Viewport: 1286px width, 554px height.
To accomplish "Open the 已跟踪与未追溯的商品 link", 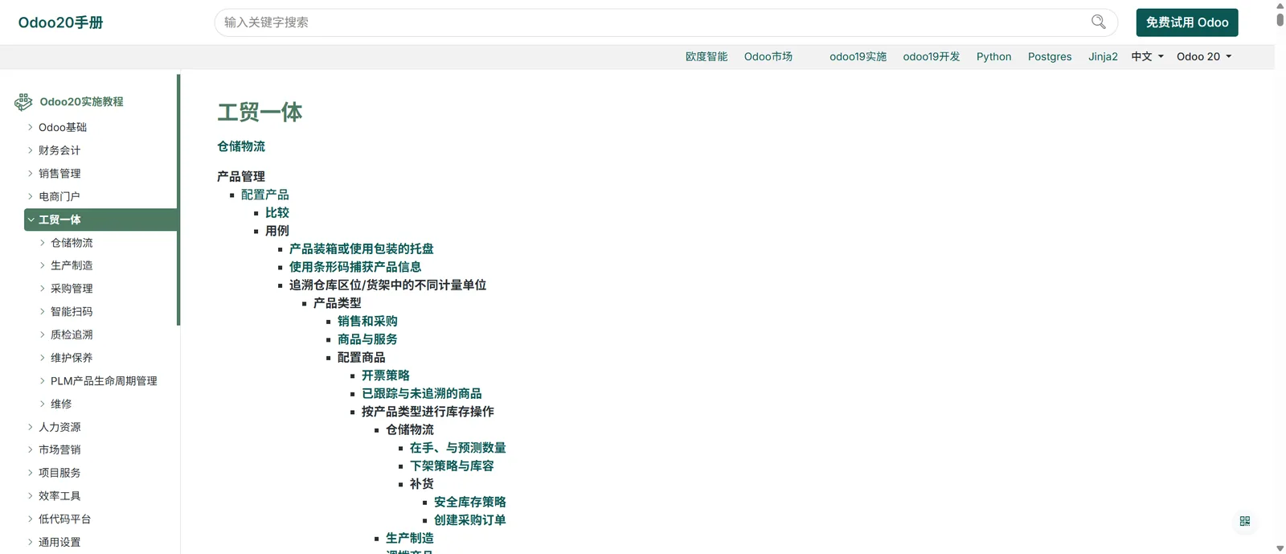I will [422, 393].
